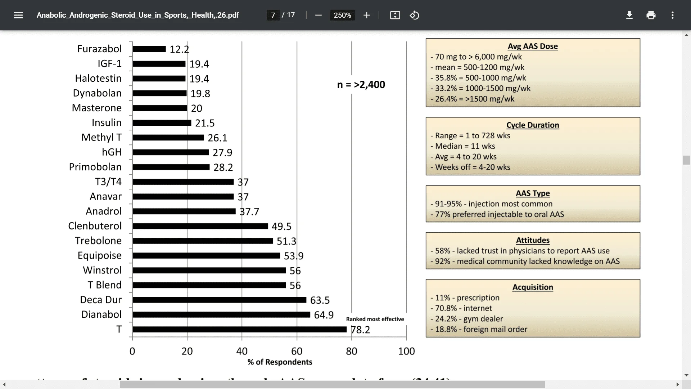Click the page number input field
The height and width of the screenshot is (389, 691).
pyautogui.click(x=273, y=15)
